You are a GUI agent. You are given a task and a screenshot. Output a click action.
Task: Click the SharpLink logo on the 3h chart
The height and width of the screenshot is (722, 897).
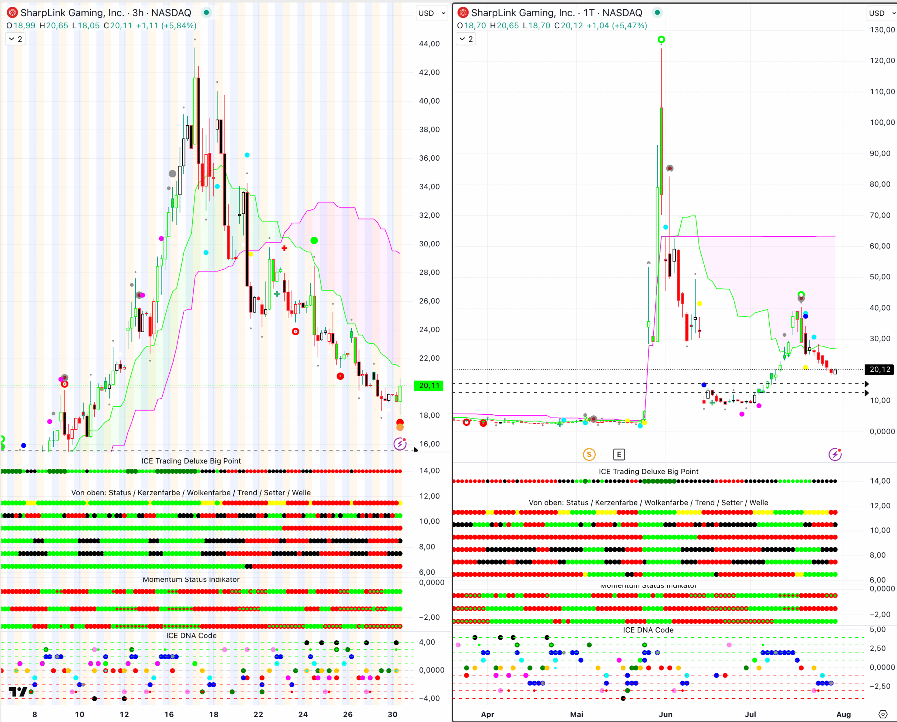coord(13,13)
